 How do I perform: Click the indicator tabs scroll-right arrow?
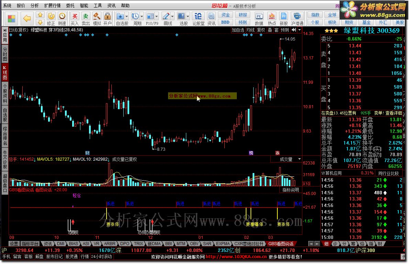click(317, 244)
